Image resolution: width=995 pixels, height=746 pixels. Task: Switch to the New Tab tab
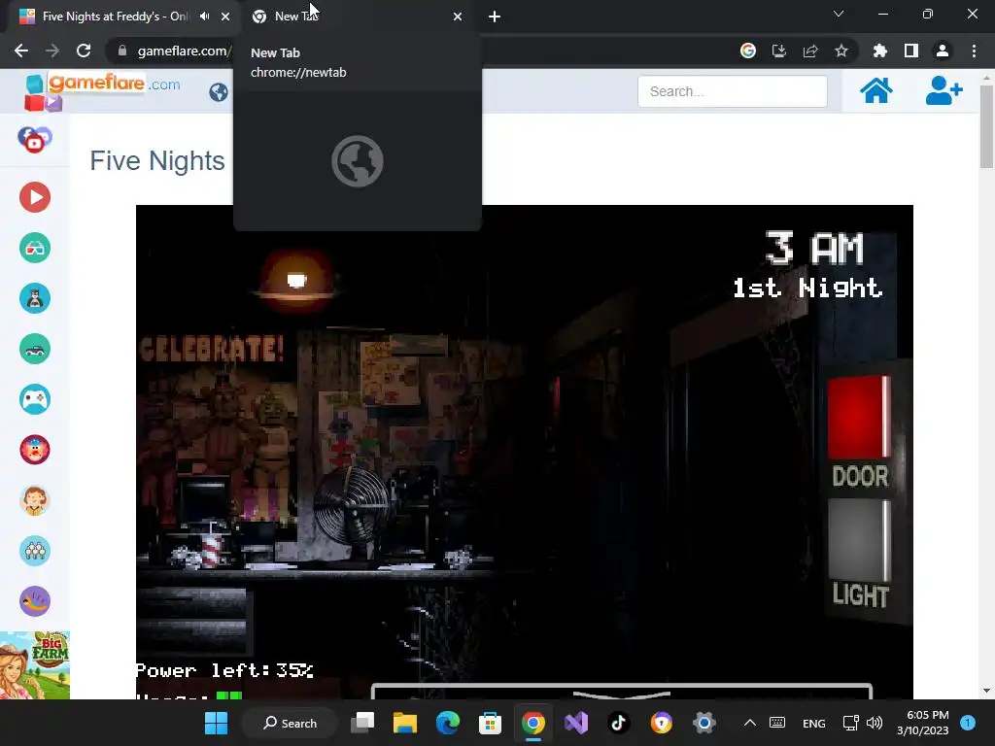tap(358, 17)
